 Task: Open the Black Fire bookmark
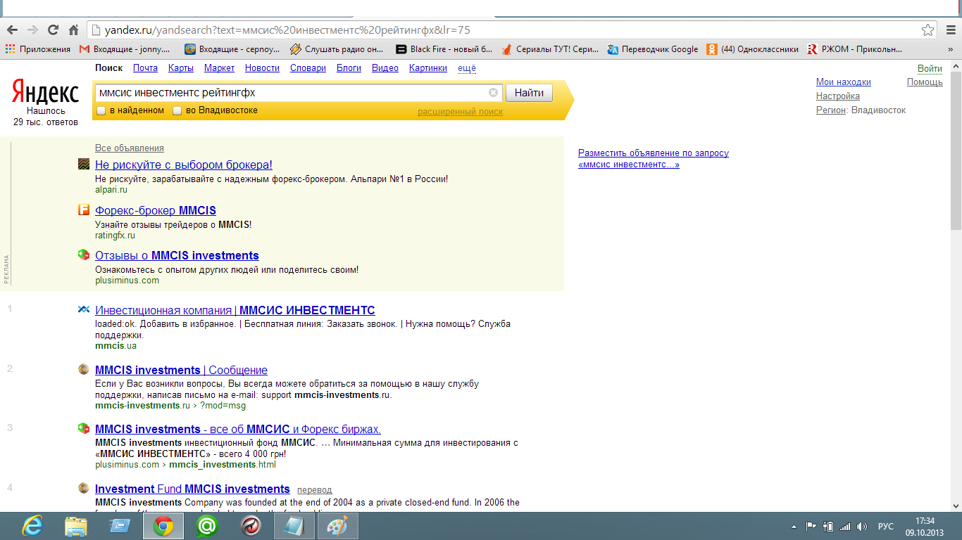444,49
